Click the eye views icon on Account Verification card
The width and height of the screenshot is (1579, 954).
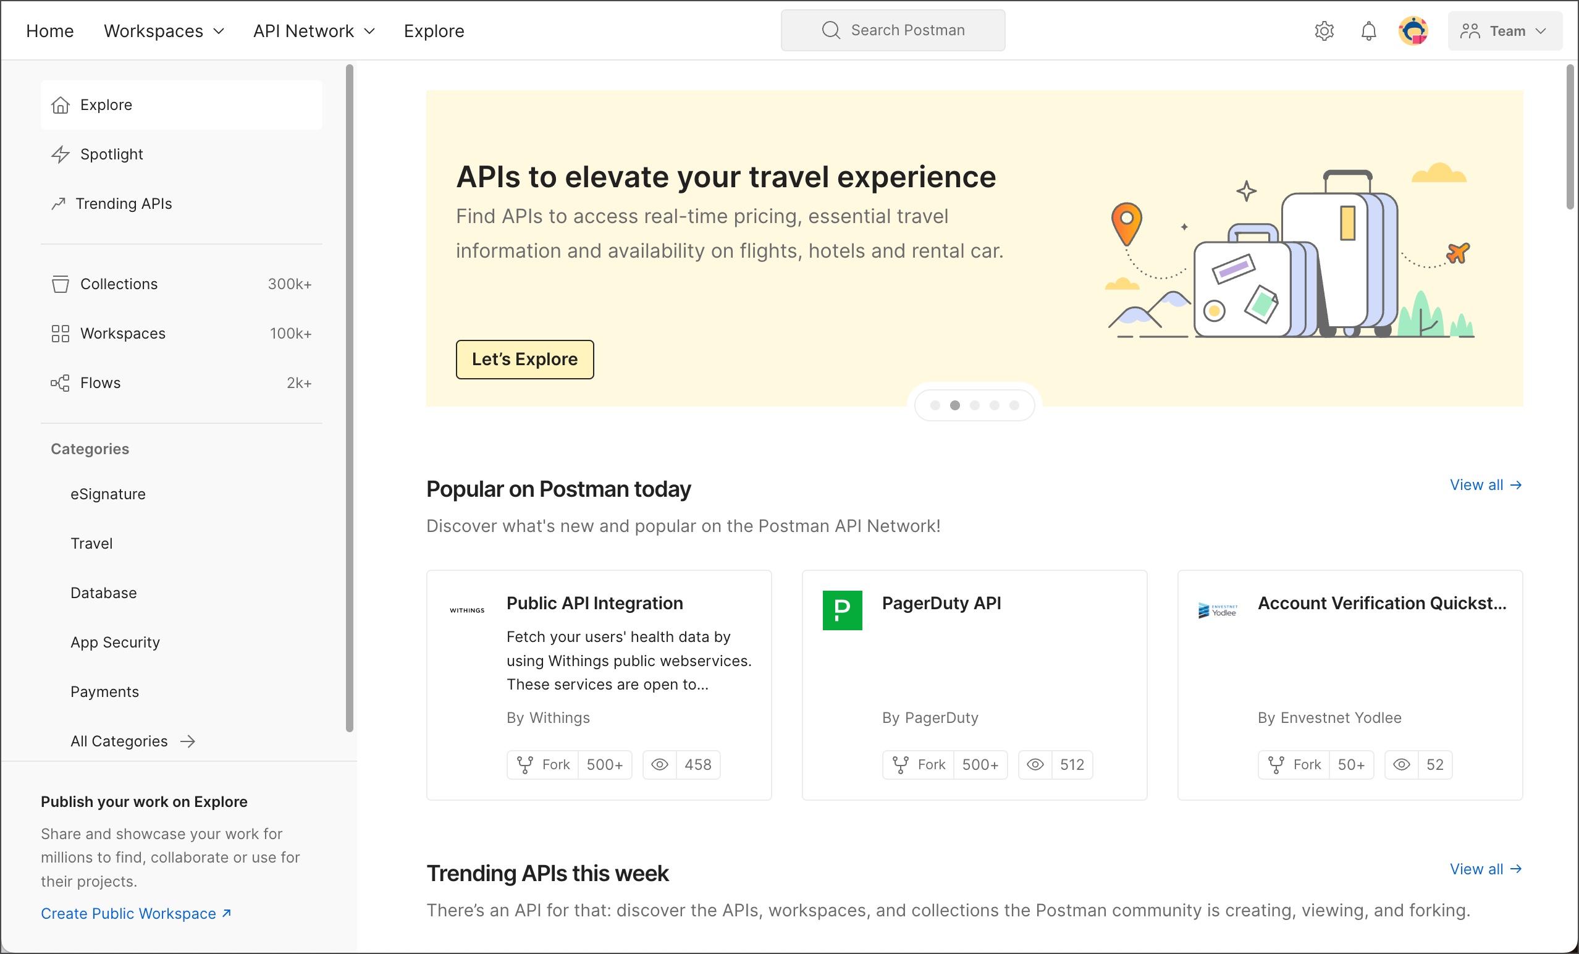[x=1402, y=764]
